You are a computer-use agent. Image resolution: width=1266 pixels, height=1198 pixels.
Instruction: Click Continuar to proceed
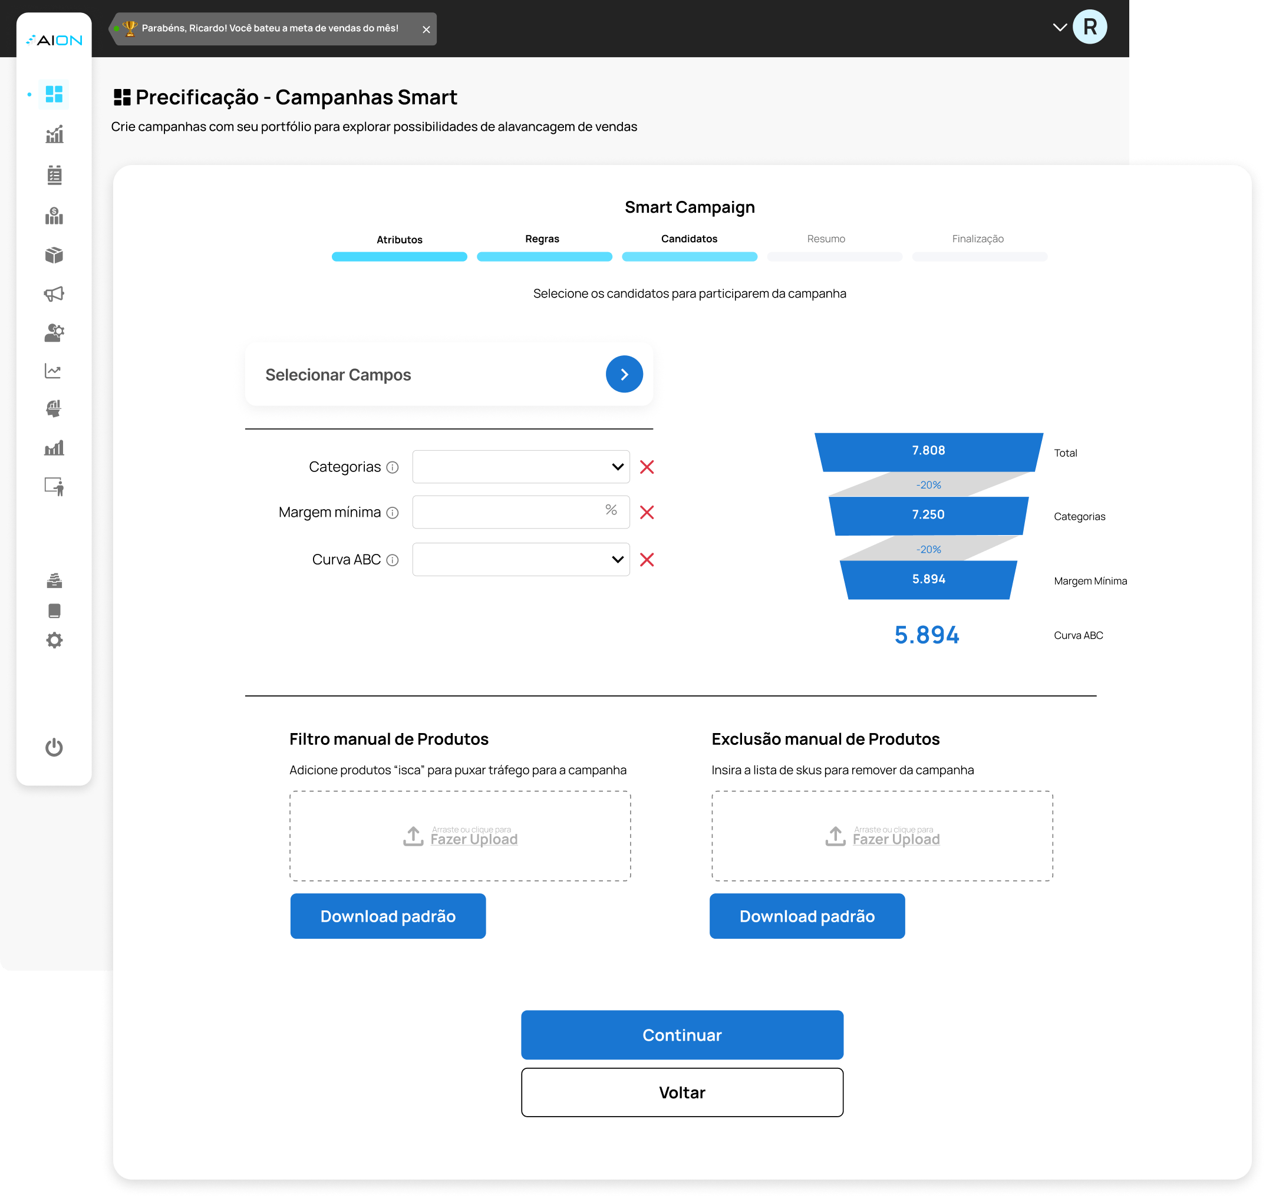coord(681,1035)
